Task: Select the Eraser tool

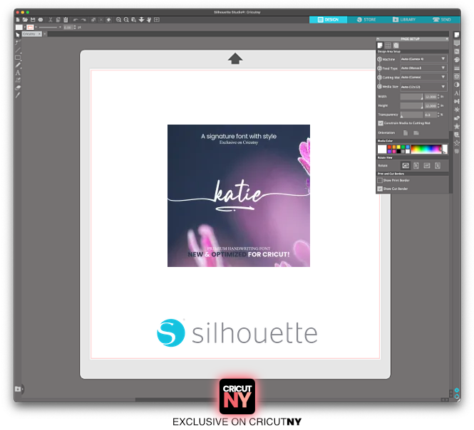Action: (18, 88)
